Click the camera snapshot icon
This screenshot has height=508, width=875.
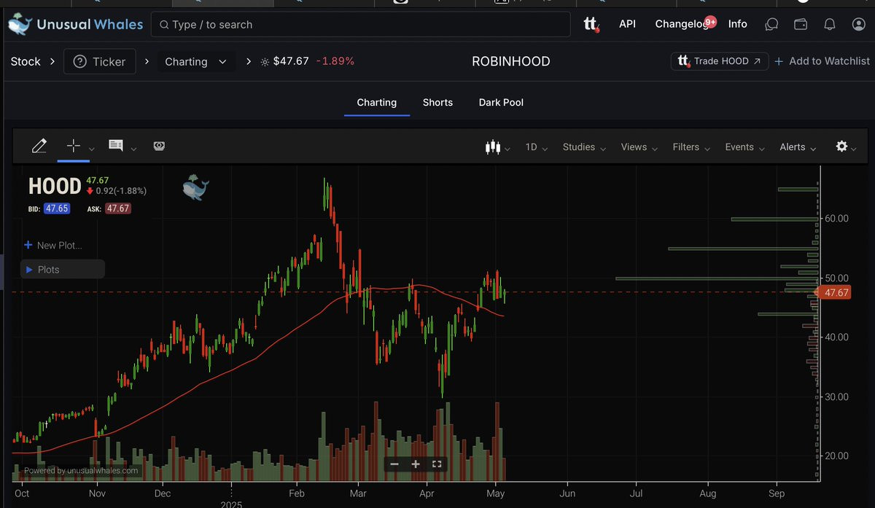click(x=159, y=146)
